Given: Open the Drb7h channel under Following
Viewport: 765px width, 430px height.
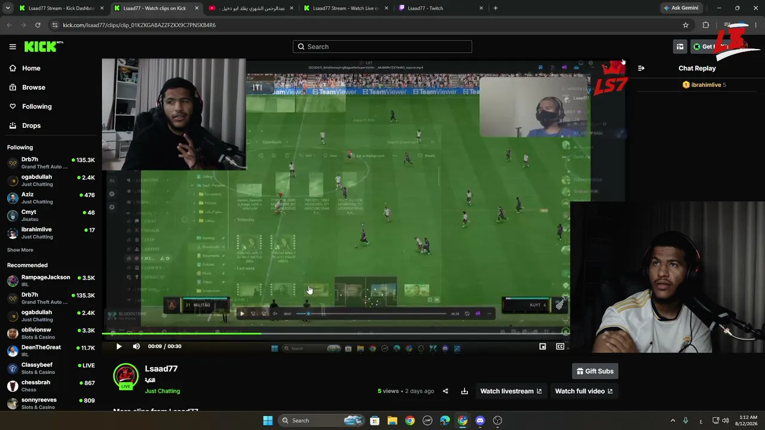Looking at the screenshot, I should coord(51,163).
